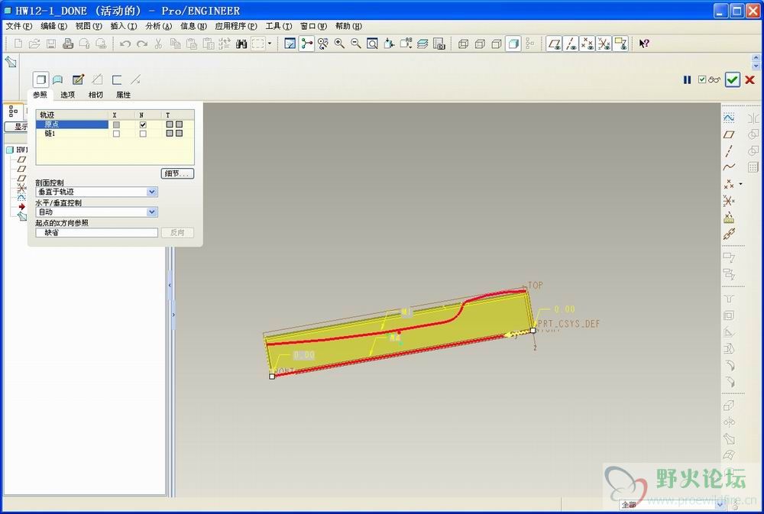This screenshot has width=764, height=514.
Task: Click the zoom out magnifier icon
Action: pos(356,44)
